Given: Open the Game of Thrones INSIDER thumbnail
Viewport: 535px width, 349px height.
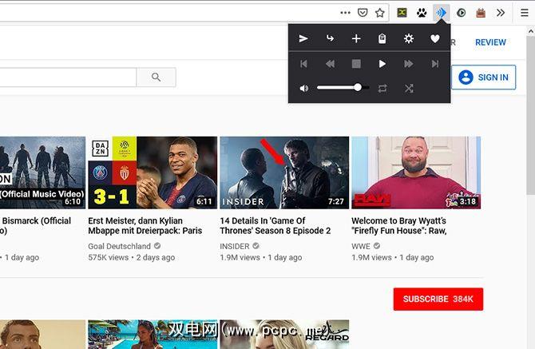Looking at the screenshot, I should pos(284,173).
